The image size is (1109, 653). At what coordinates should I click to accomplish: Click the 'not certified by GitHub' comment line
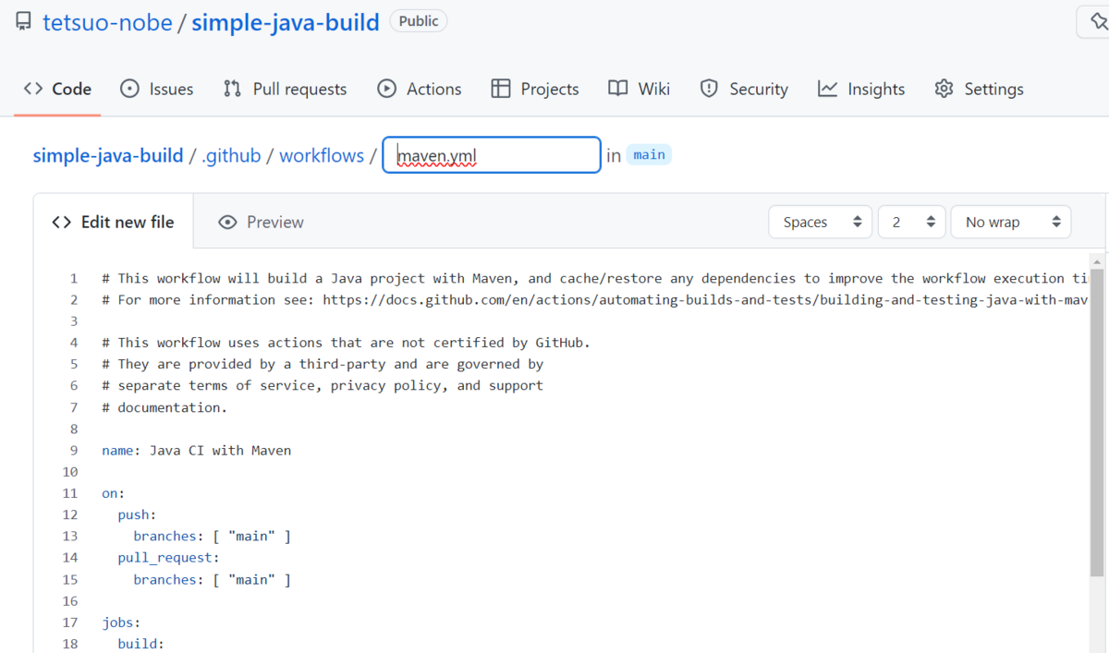tap(346, 343)
